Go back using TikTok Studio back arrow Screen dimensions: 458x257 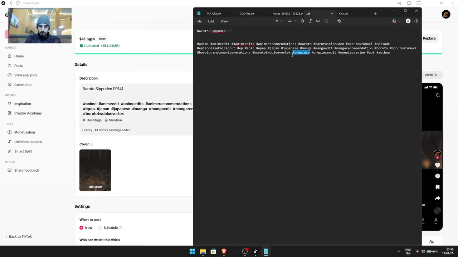(11, 3)
